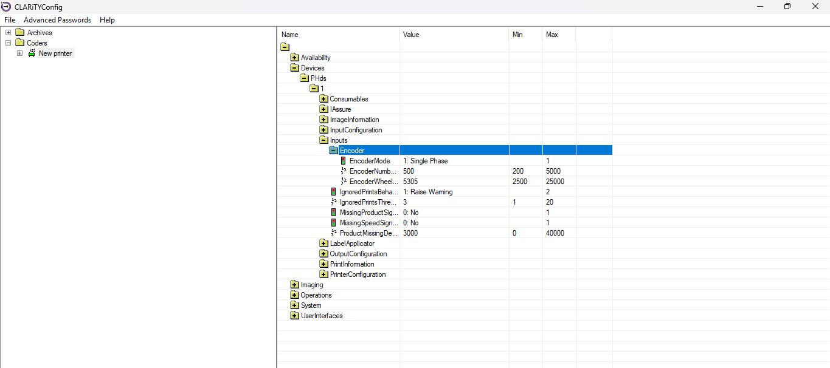
Task: Open the Advanced Passwords menu
Action: coord(57,20)
